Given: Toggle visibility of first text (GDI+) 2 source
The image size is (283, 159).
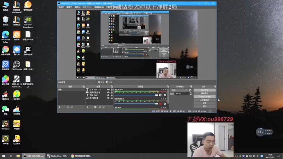Looking at the screenshot, I should point(108,90).
